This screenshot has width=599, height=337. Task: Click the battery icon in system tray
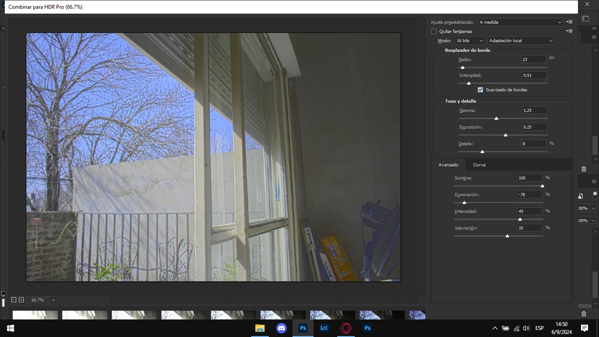pyautogui.click(x=506, y=328)
